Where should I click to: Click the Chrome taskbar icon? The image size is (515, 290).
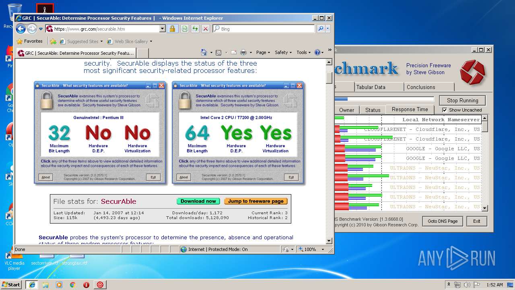[x=73, y=284]
